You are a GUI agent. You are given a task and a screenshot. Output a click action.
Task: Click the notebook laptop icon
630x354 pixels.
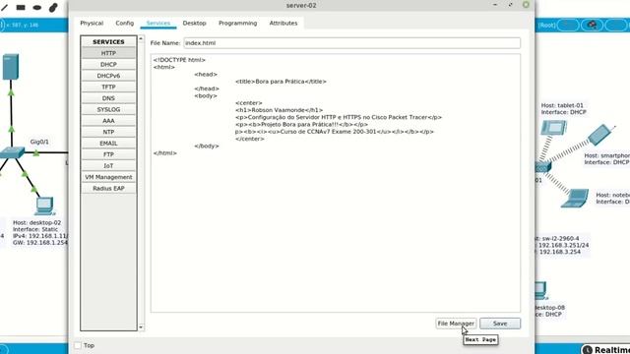(x=575, y=199)
